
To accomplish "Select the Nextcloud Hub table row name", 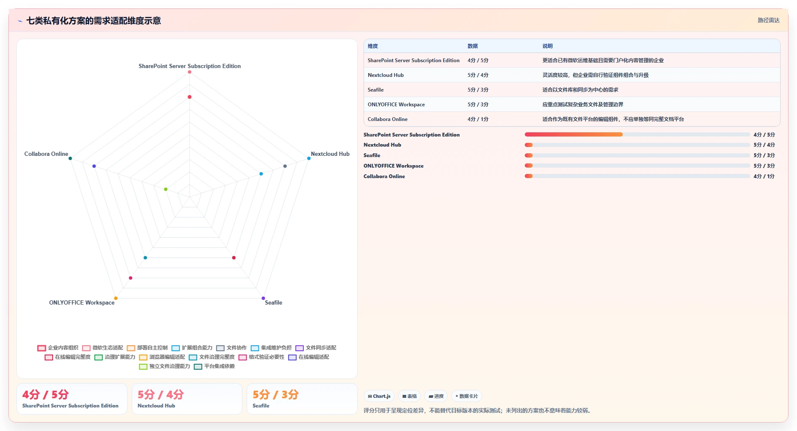I will tap(385, 75).
